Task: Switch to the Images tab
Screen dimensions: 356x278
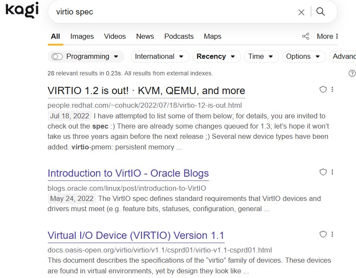Action: point(82,36)
